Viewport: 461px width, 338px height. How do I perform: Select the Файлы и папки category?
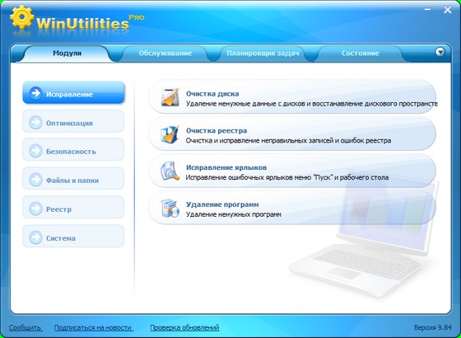point(73,178)
